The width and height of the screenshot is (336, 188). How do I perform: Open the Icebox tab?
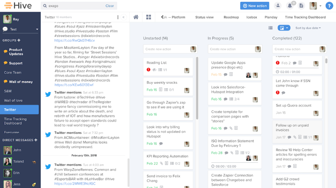(251, 17)
